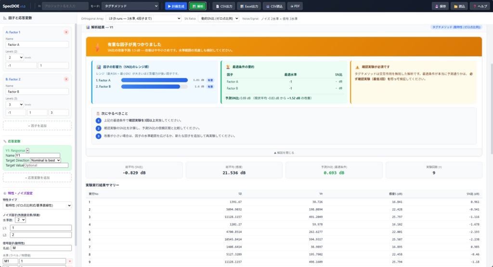Click the M1 signal level label field
Image resolution: width=493 pixels, height=267 pixels.
pyautogui.click(x=11, y=261)
